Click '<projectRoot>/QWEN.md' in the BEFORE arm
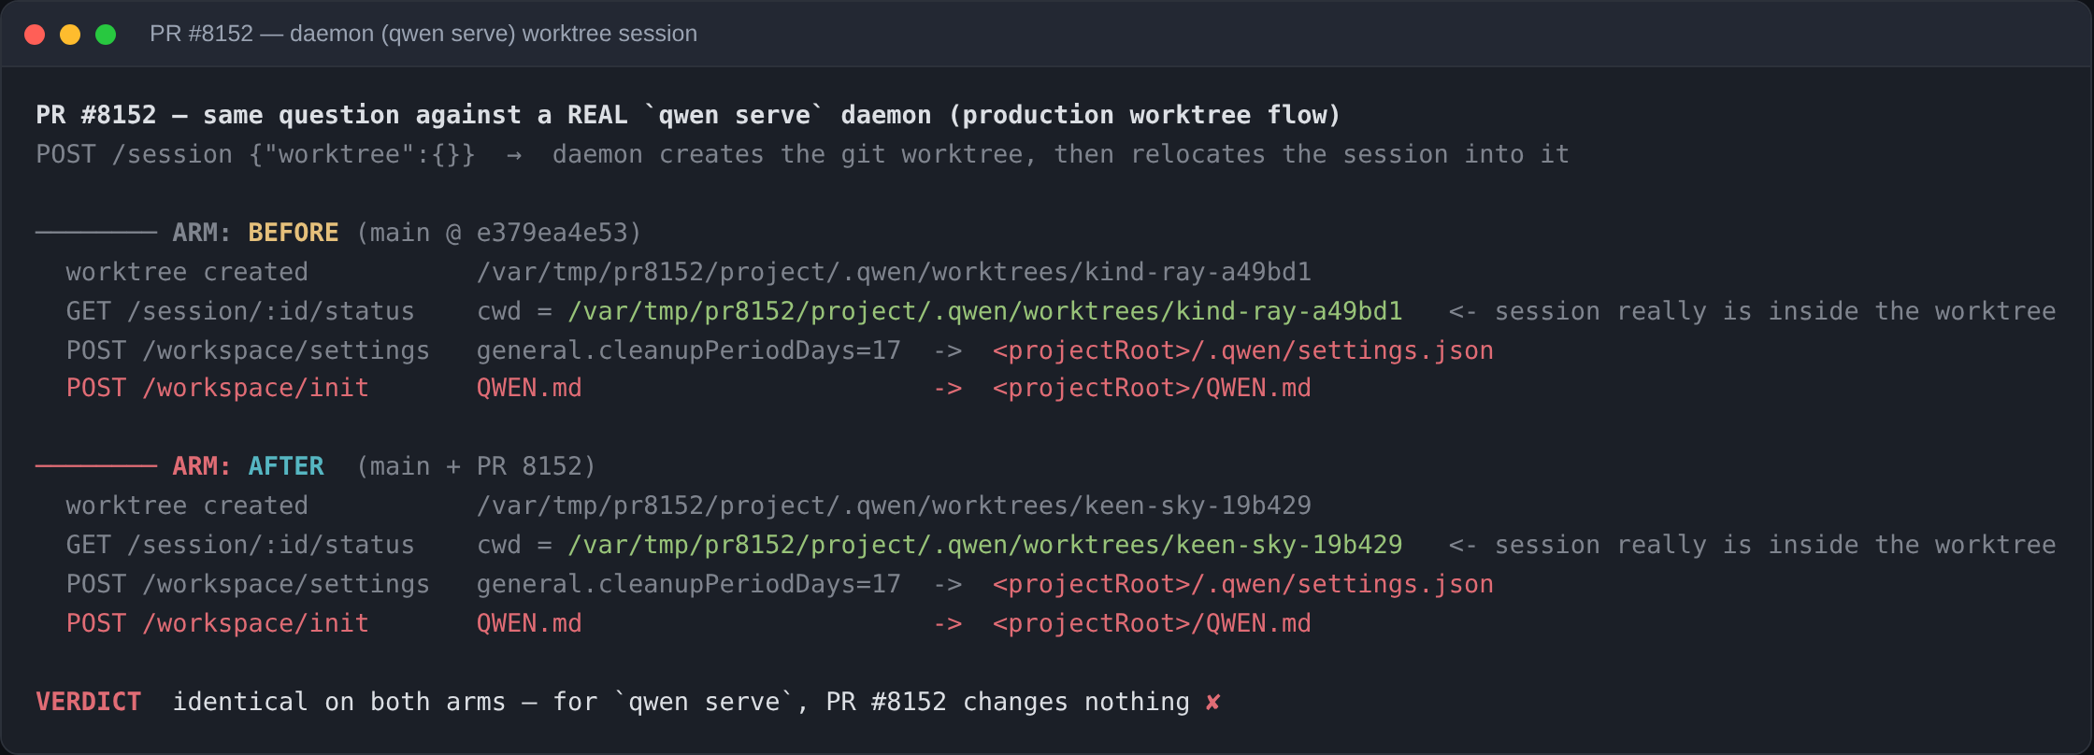Viewport: 2094px width, 755px height. coord(1152,388)
